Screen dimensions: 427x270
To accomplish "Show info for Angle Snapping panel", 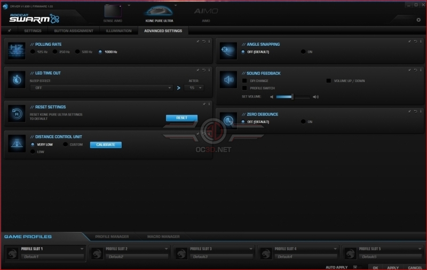I will coord(421,42).
